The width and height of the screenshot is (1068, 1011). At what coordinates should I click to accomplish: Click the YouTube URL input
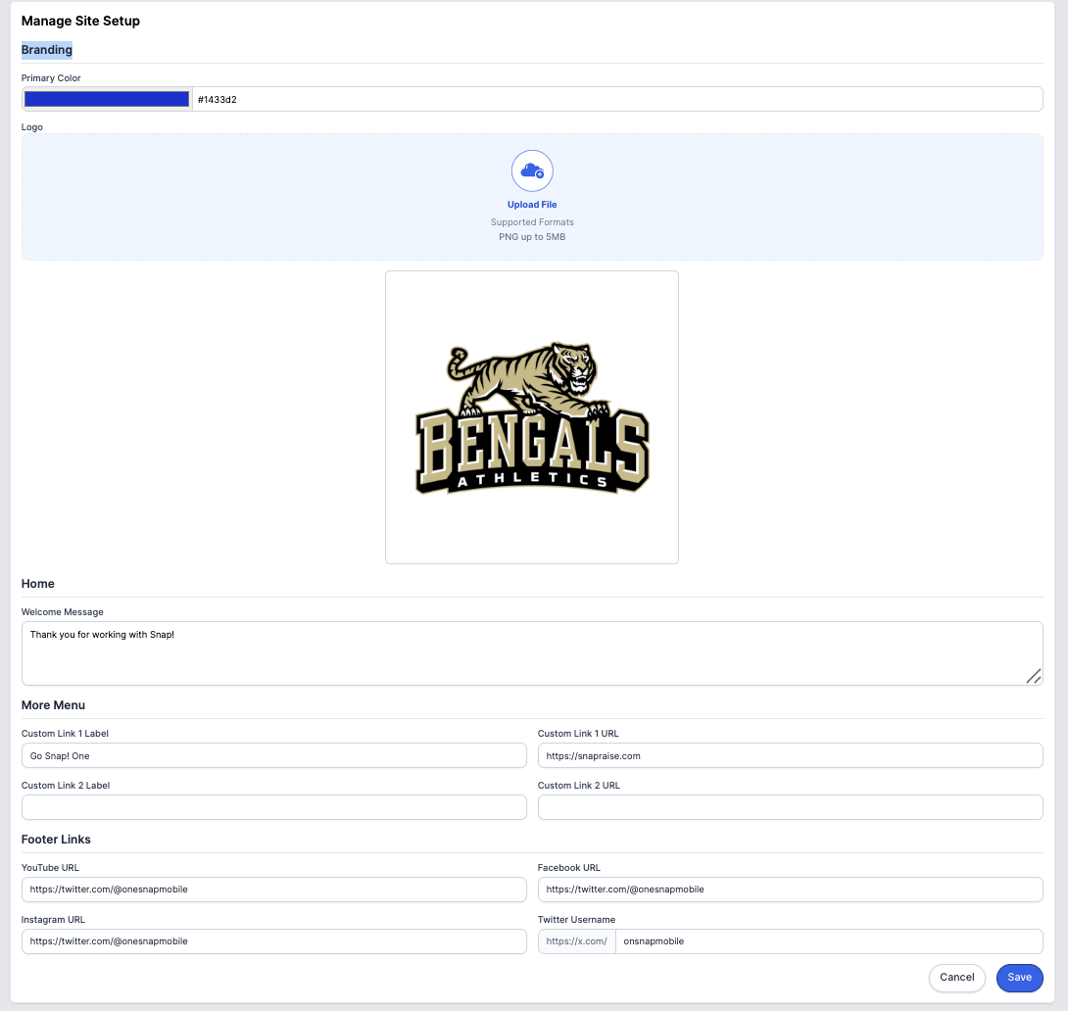[274, 890]
